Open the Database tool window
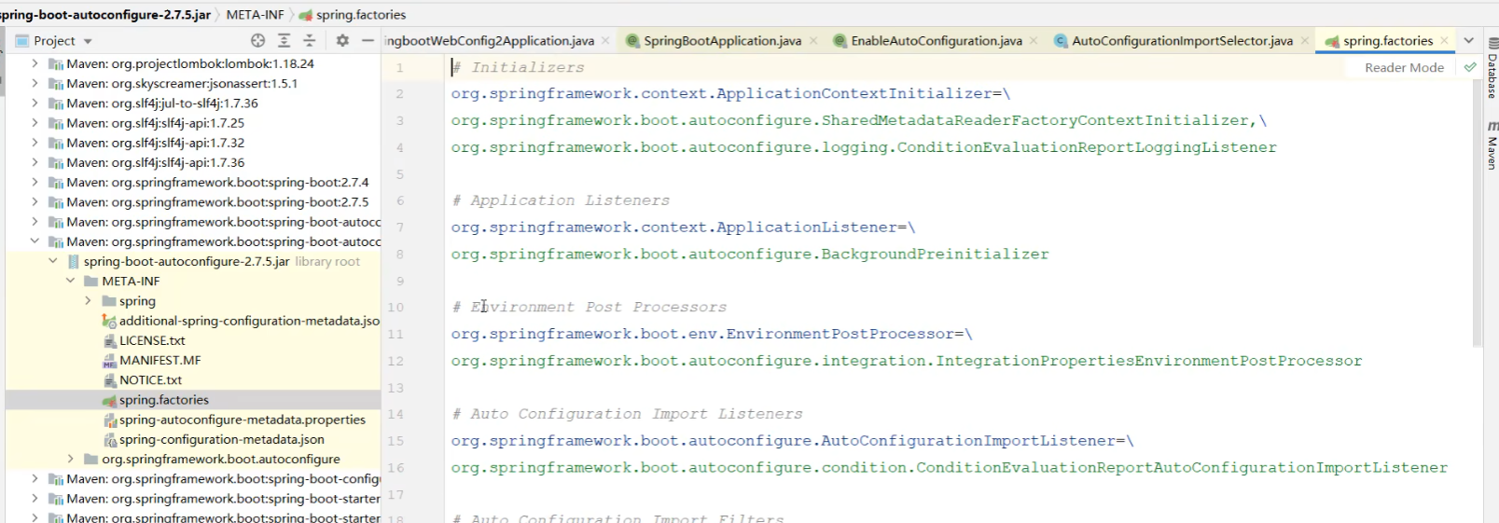The image size is (1499, 523). pos(1492,70)
